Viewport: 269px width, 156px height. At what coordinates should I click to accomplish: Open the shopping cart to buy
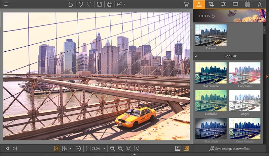tap(186, 4)
